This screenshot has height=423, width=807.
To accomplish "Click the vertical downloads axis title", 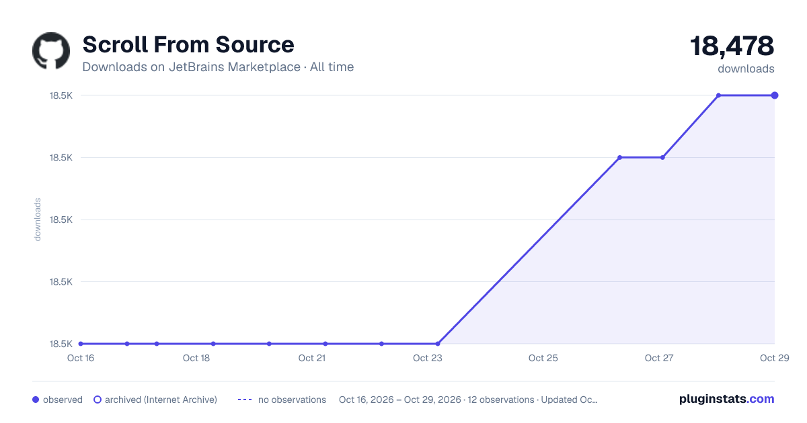I will pyautogui.click(x=38, y=220).
